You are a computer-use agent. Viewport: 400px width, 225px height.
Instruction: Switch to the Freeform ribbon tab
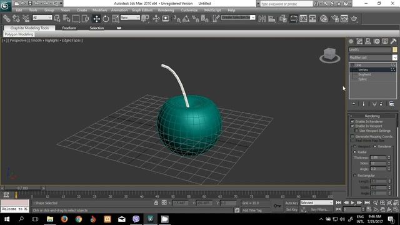pyautogui.click(x=69, y=28)
